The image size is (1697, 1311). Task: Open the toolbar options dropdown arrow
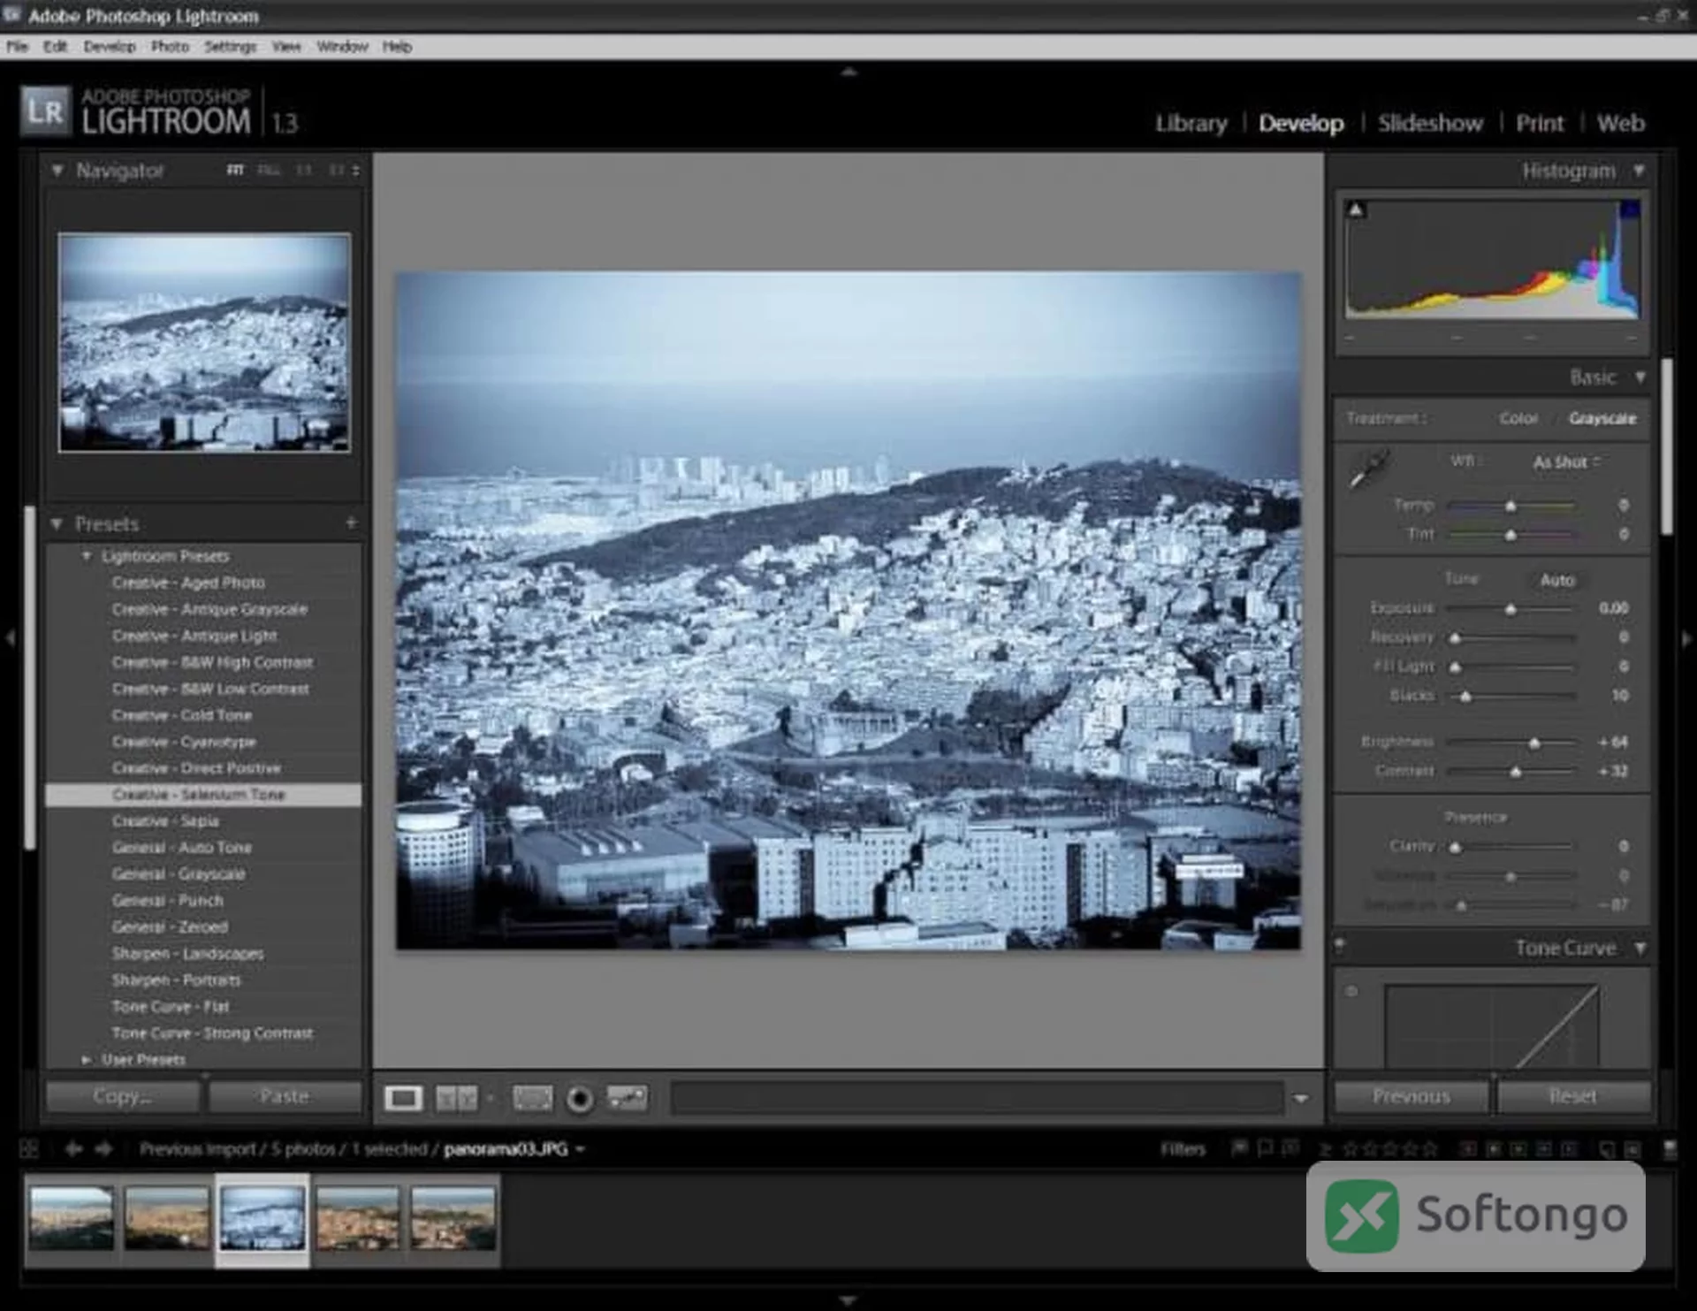coord(1300,1098)
